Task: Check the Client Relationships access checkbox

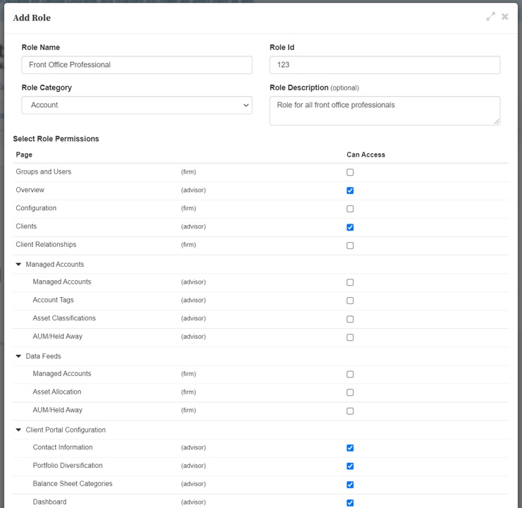Action: click(x=350, y=246)
